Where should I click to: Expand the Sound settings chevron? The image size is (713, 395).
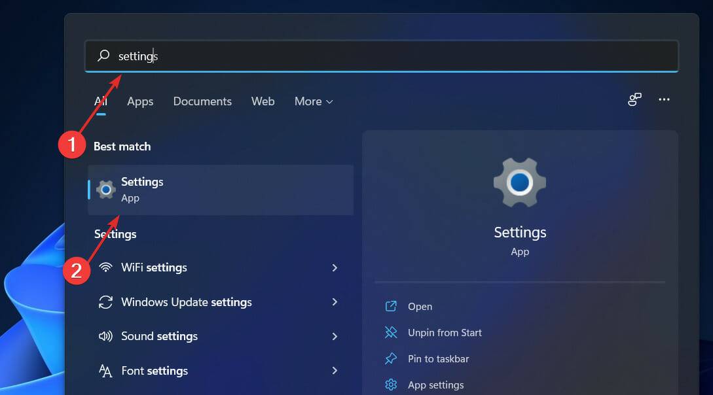pos(335,336)
